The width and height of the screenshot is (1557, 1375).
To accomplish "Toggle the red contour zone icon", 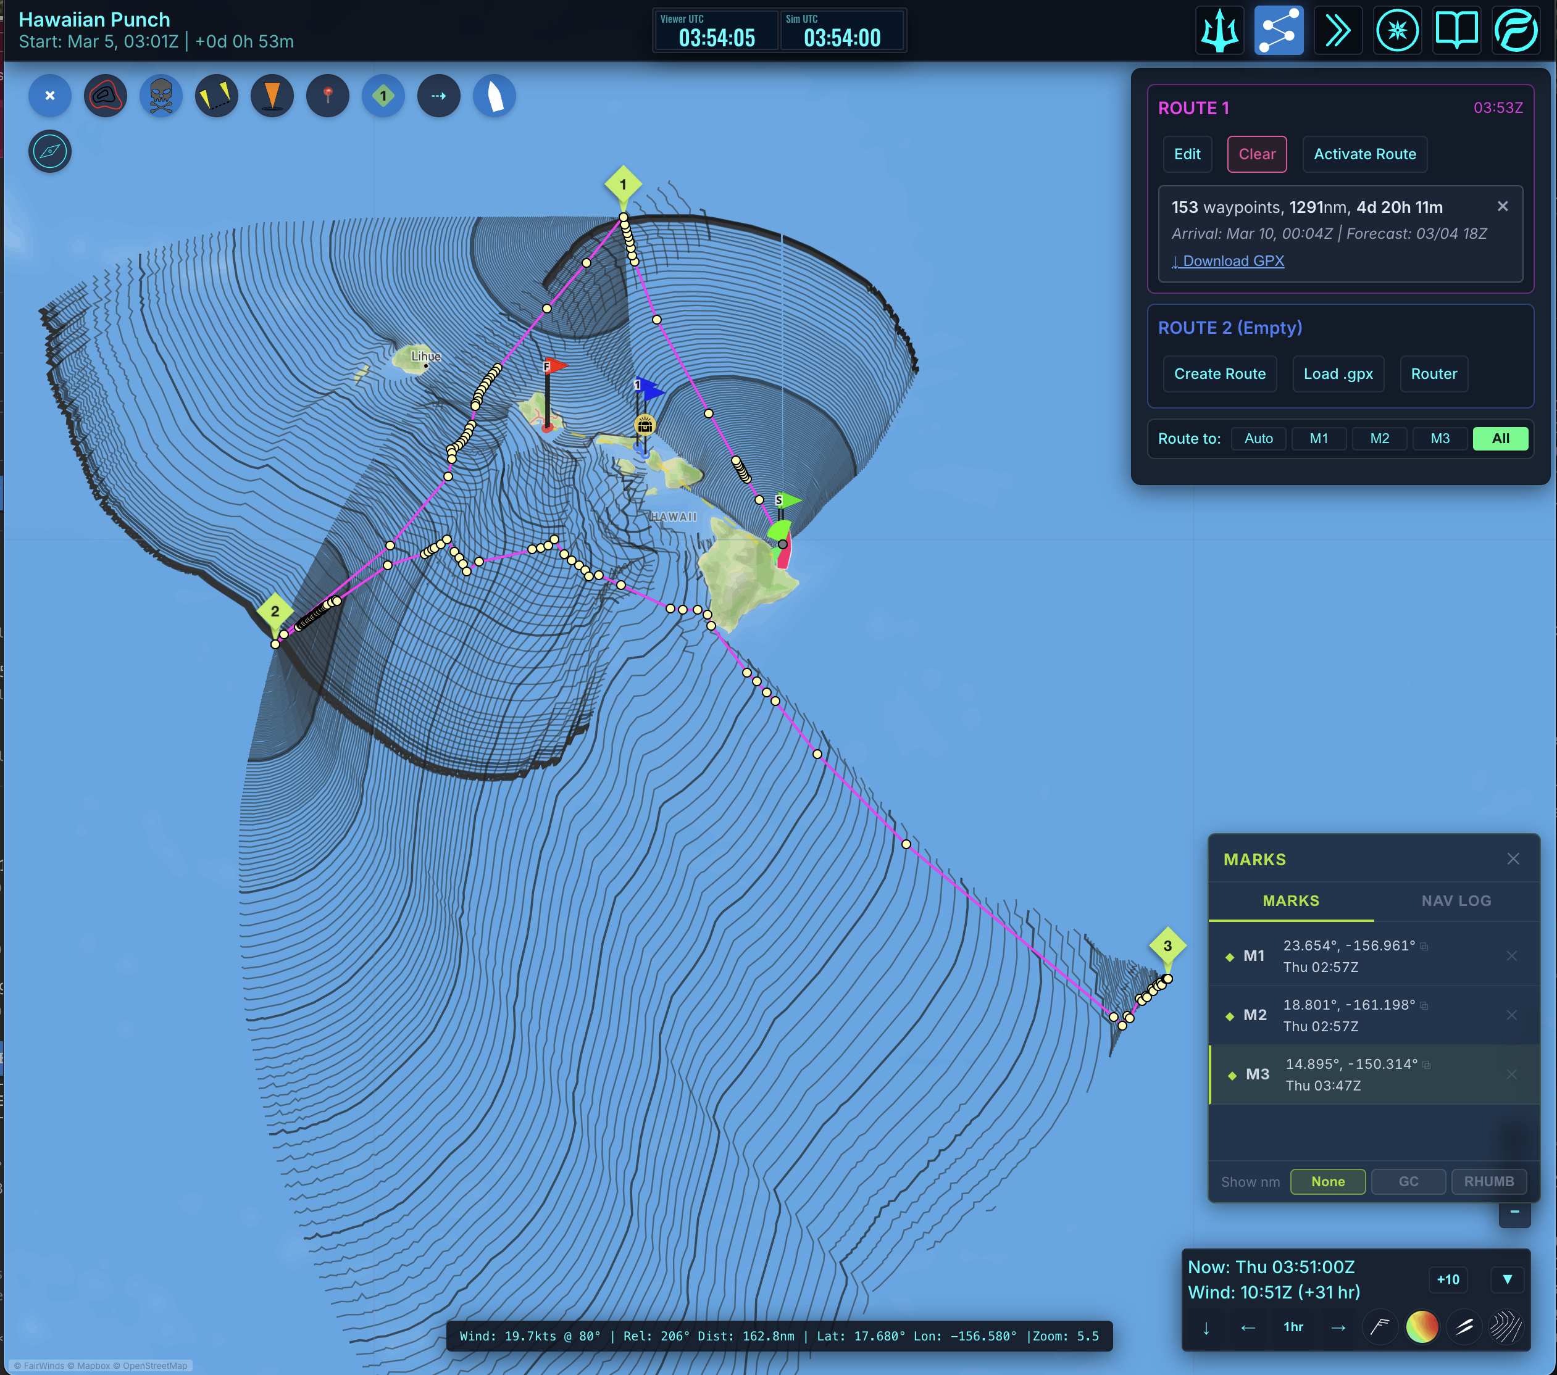I will pos(105,96).
